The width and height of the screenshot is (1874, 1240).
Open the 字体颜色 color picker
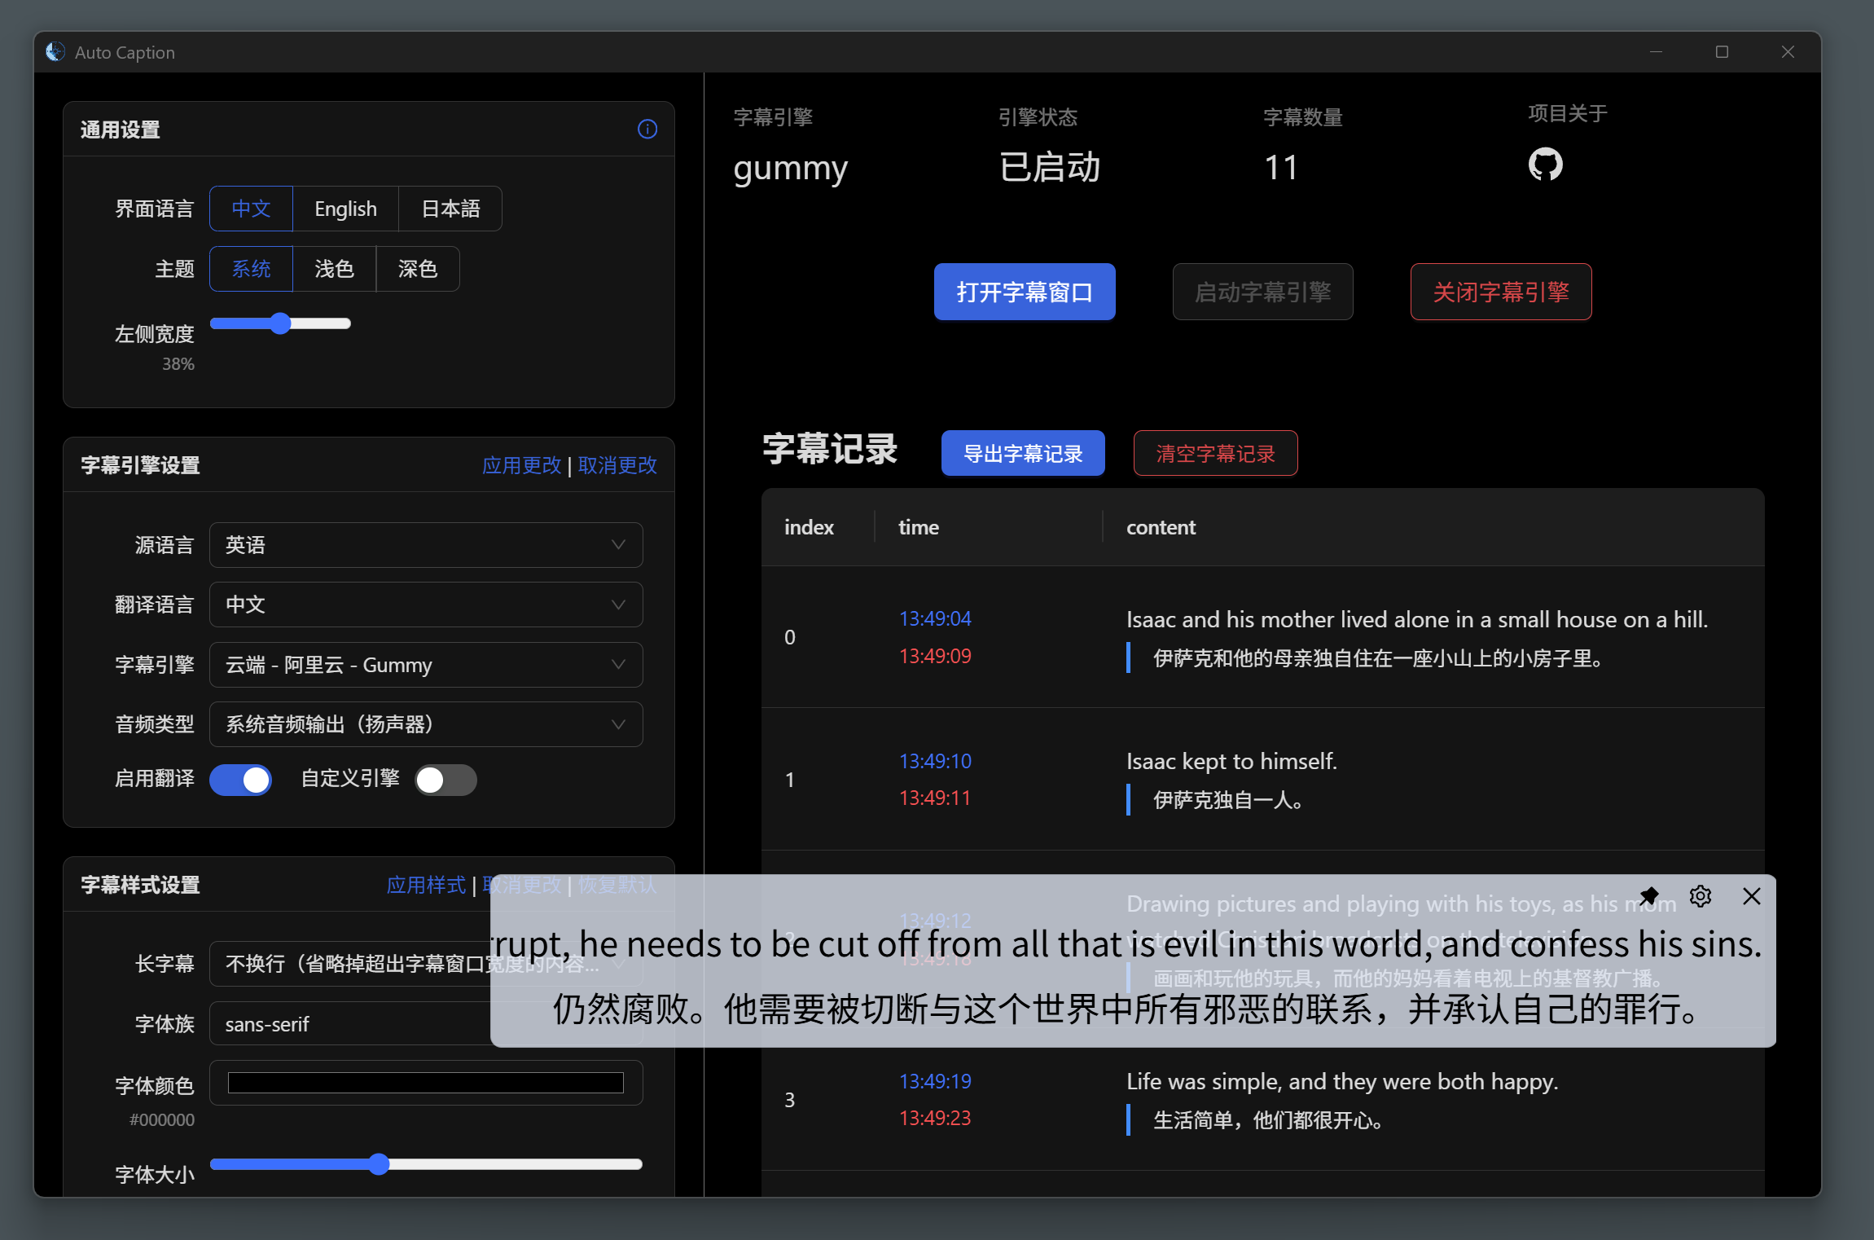click(x=426, y=1083)
